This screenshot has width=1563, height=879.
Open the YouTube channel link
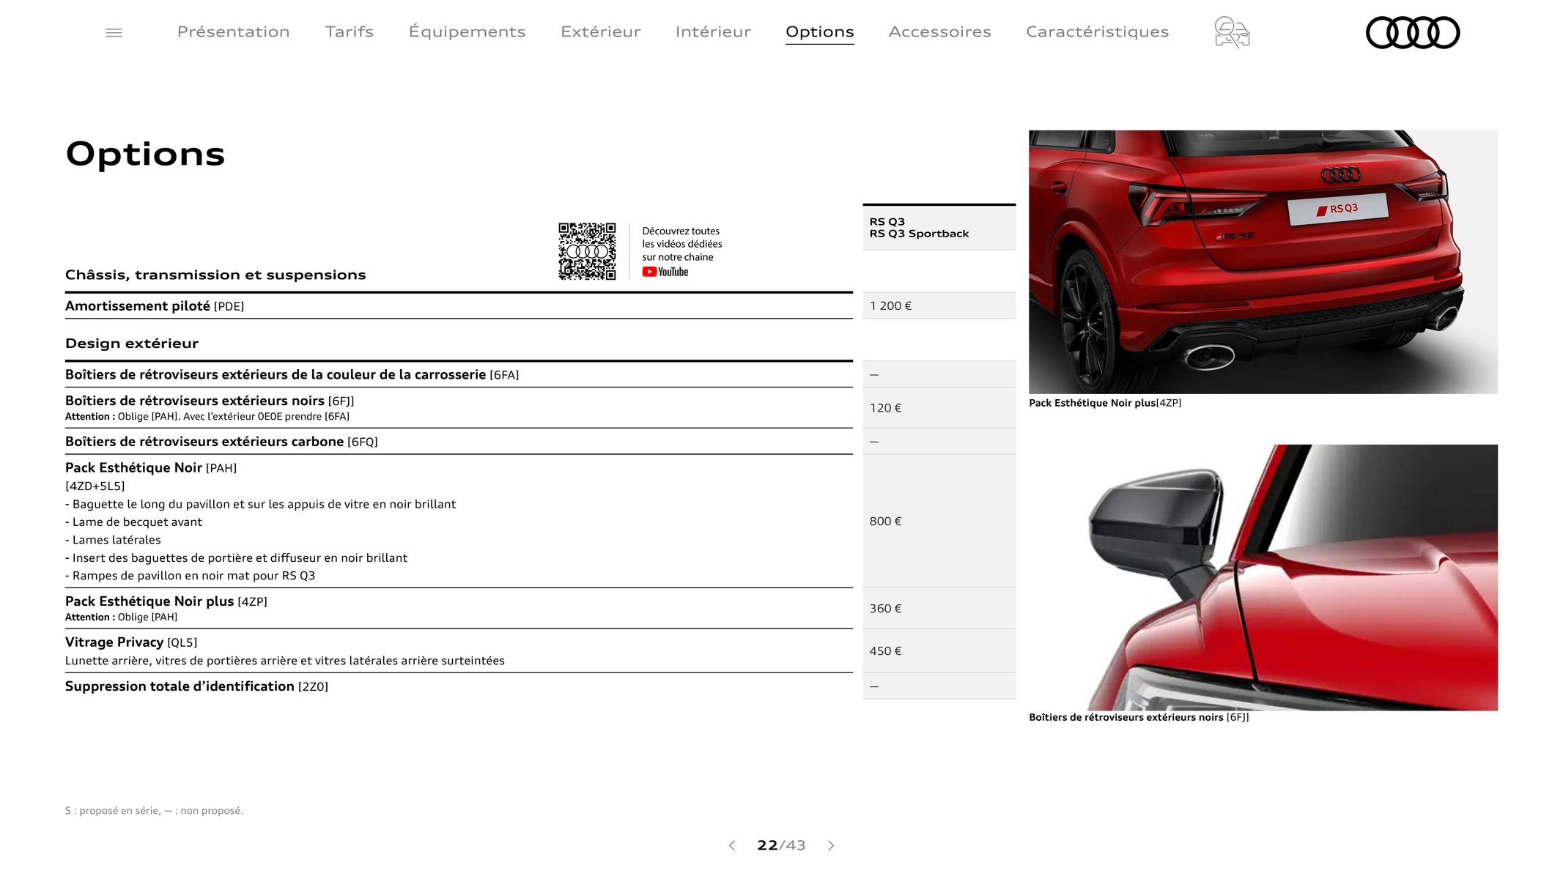pyautogui.click(x=665, y=272)
